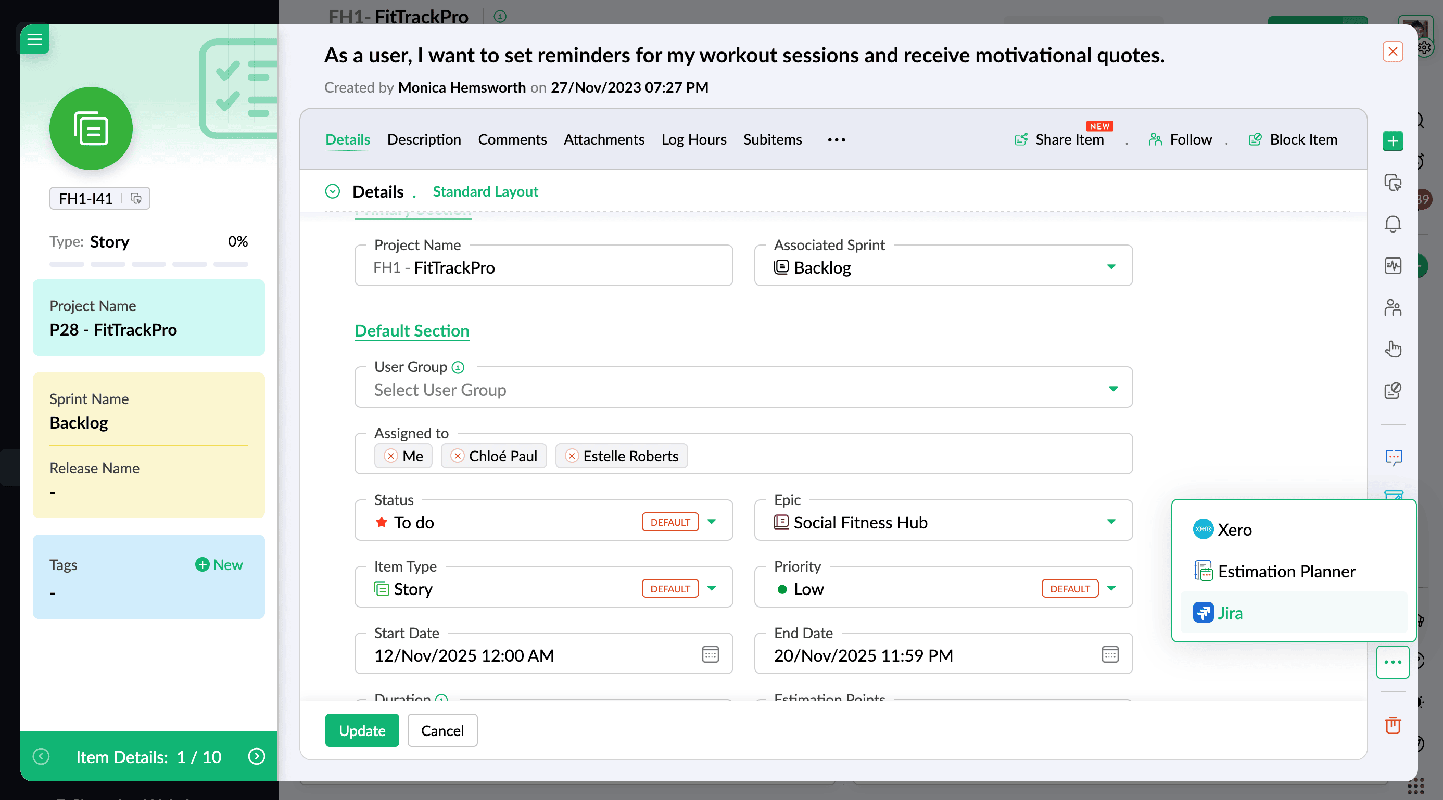Click the Standard Layout link
Screen dimensions: 1443x800
(485, 191)
